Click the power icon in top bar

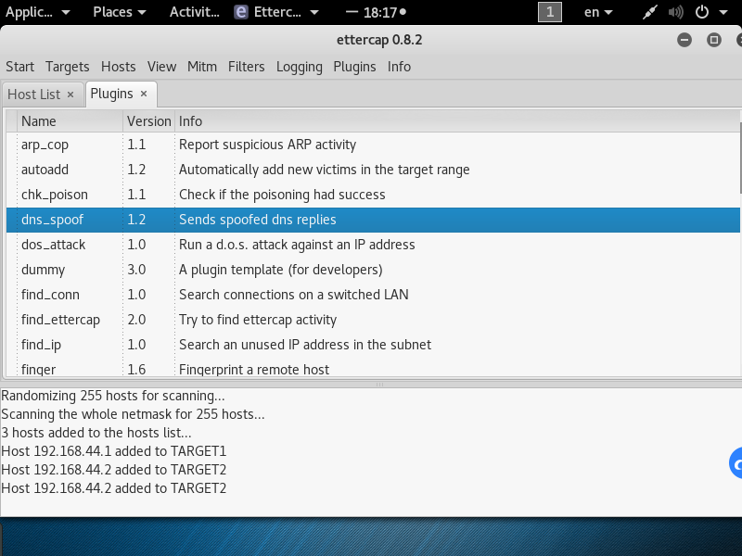click(x=702, y=12)
